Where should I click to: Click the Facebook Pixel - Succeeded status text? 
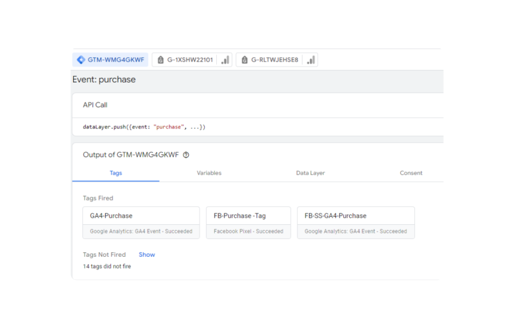(x=248, y=231)
